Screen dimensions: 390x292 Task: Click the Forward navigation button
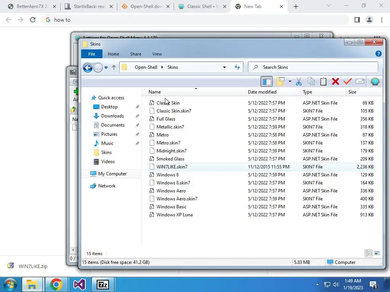[98, 68]
